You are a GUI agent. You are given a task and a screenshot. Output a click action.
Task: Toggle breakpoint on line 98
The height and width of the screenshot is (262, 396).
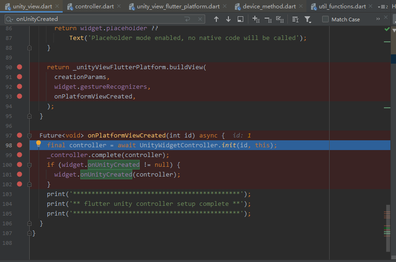coord(19,145)
